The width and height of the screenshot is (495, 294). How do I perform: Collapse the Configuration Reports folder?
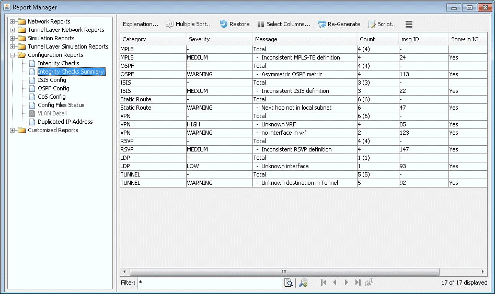[13, 55]
